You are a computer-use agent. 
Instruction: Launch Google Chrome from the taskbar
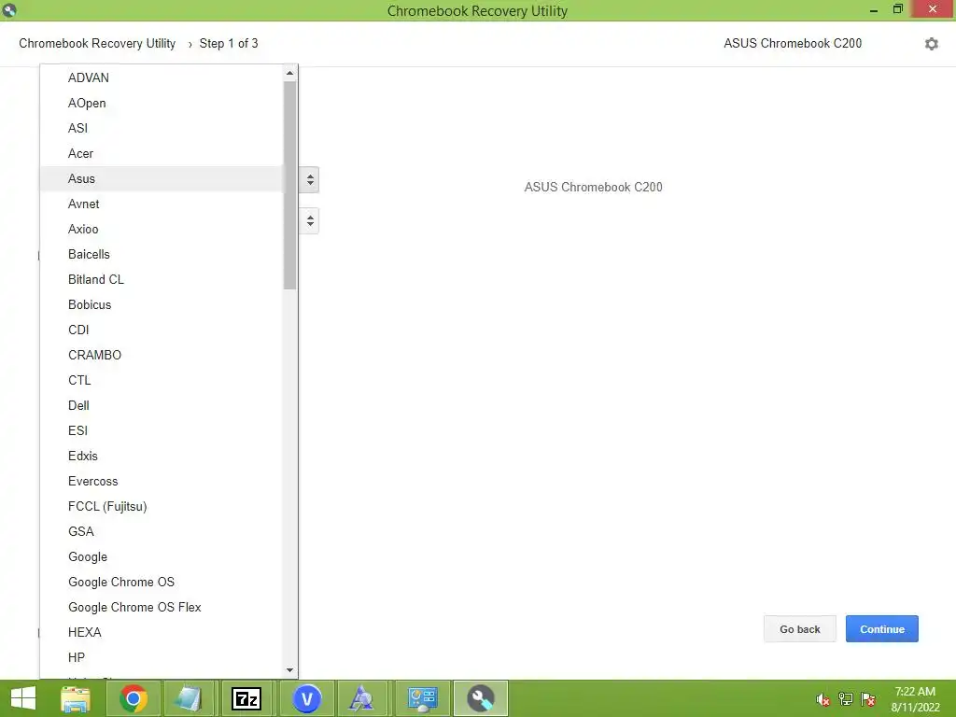coord(134,698)
